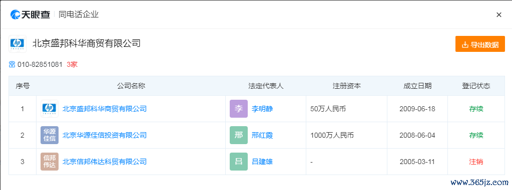The height and width of the screenshot is (190, 512).
Task: Click the 信邦伟达 company badge icon
Action: [x=50, y=162]
